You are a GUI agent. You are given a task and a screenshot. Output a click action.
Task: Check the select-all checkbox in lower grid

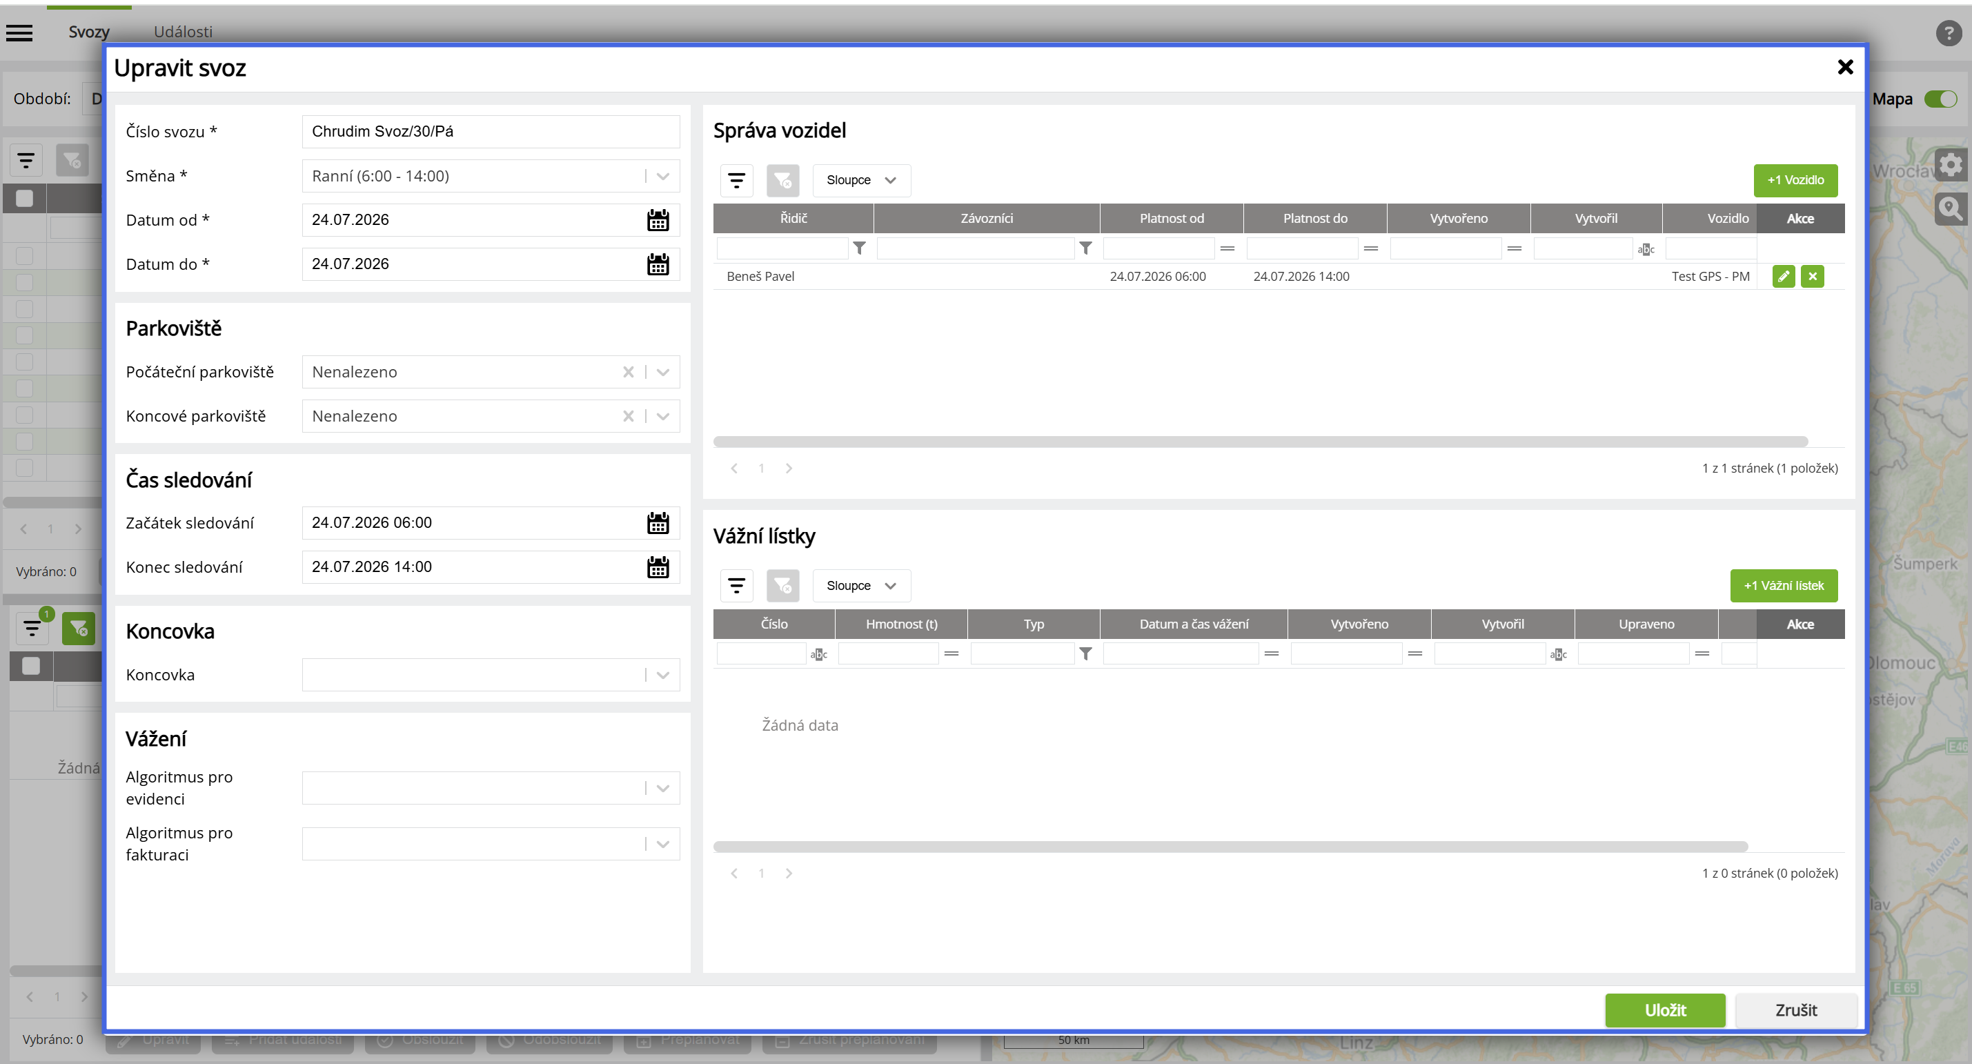[31, 666]
